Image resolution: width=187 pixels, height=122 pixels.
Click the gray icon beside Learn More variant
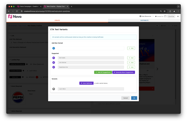click(x=54, y=89)
